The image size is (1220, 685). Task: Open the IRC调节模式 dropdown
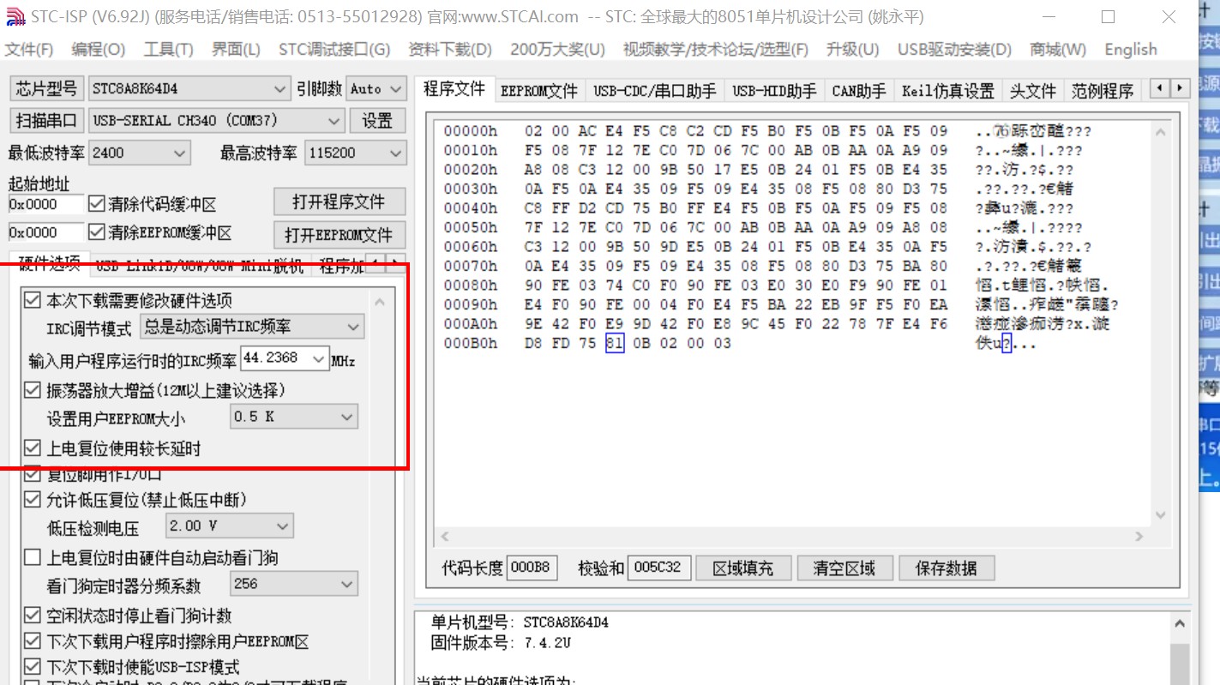[x=252, y=327]
